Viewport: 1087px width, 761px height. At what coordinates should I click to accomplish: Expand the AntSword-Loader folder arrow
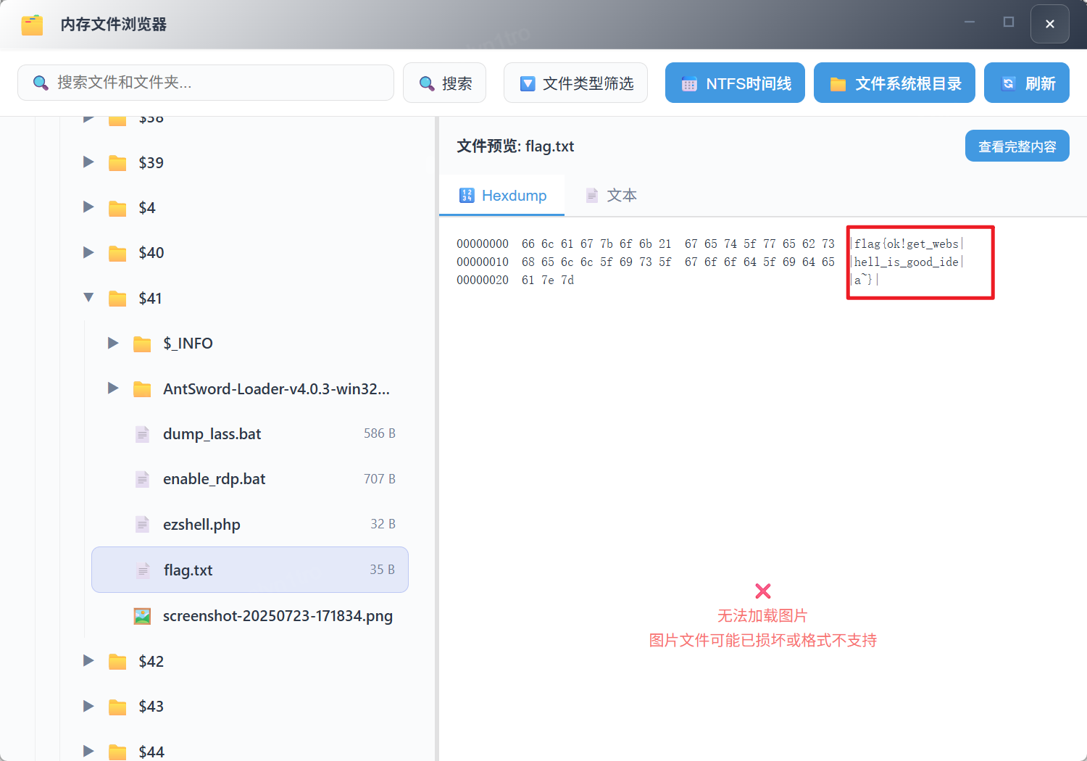coord(113,388)
